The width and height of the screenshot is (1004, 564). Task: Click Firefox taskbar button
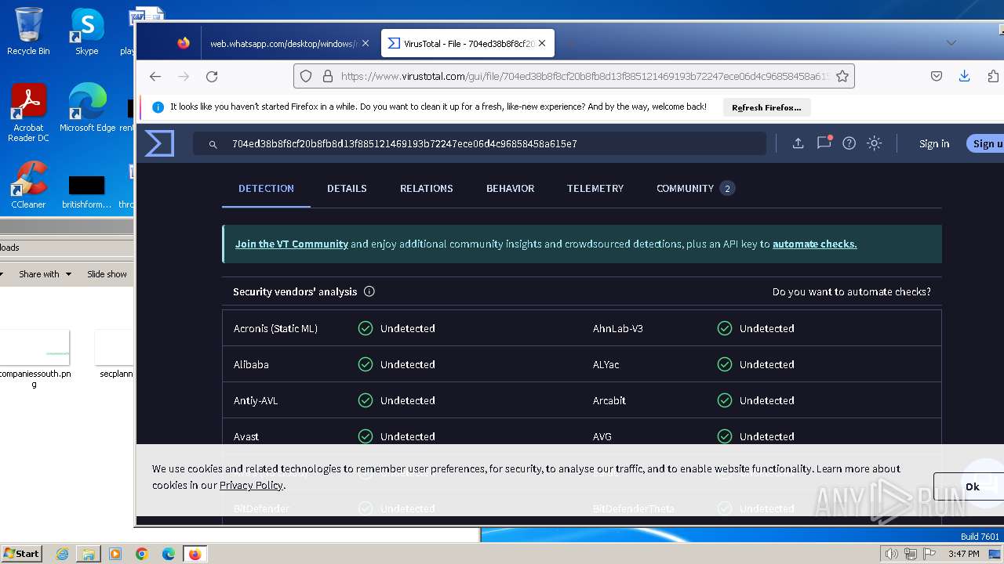(x=195, y=554)
